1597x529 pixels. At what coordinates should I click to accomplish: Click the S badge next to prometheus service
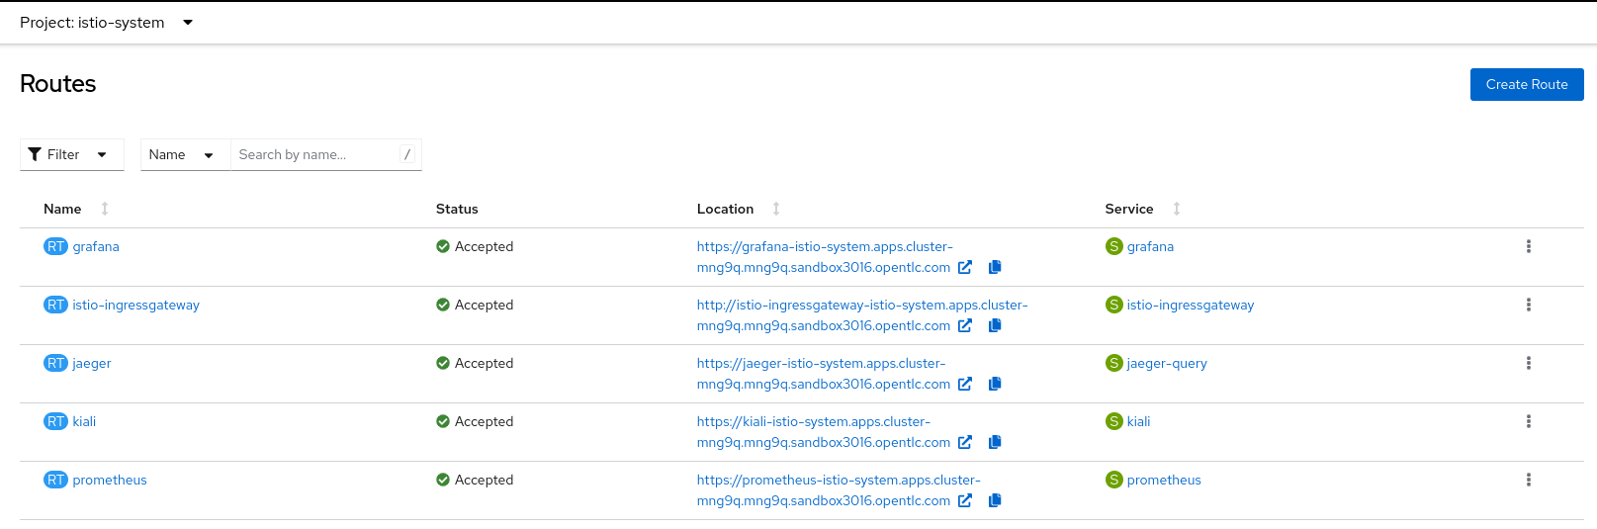click(x=1114, y=480)
